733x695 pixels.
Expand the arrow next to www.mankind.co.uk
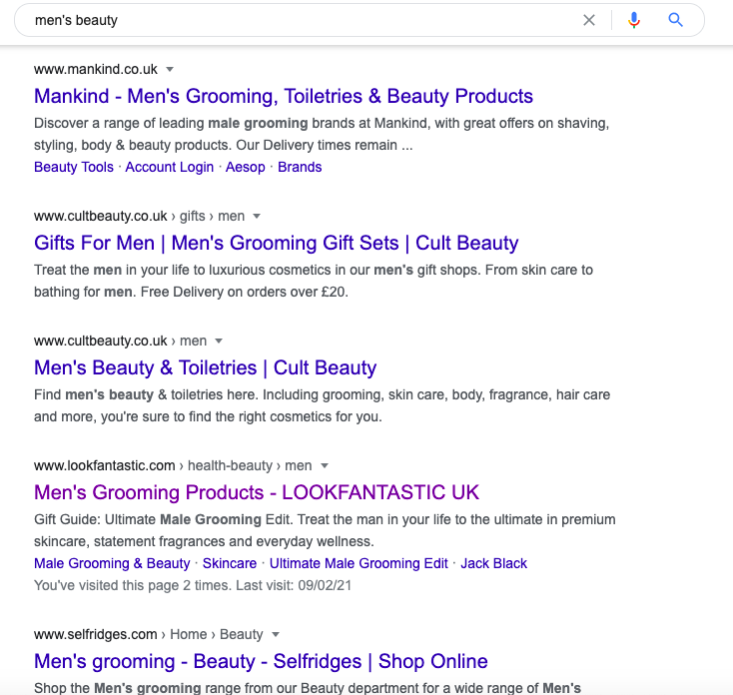pos(170,69)
